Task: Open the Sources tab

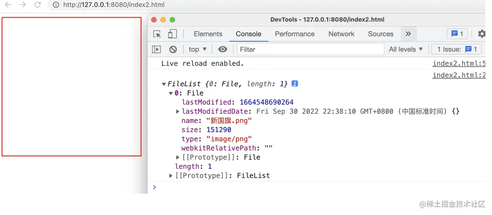Action: pos(381,34)
